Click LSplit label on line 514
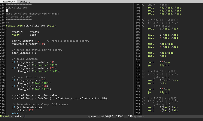Screen dimensions: 203x121 164,65
